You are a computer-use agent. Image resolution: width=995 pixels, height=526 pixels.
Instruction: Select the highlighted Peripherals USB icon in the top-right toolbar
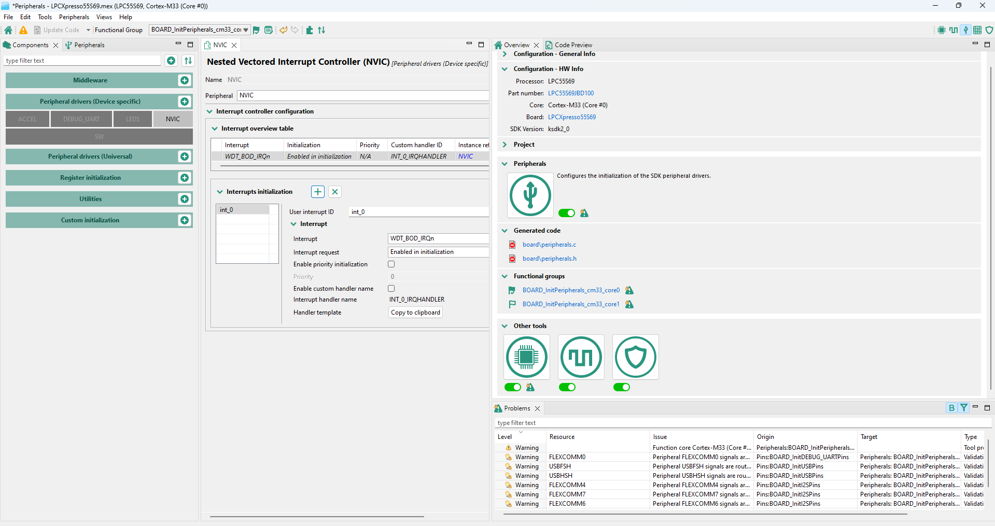(965, 30)
